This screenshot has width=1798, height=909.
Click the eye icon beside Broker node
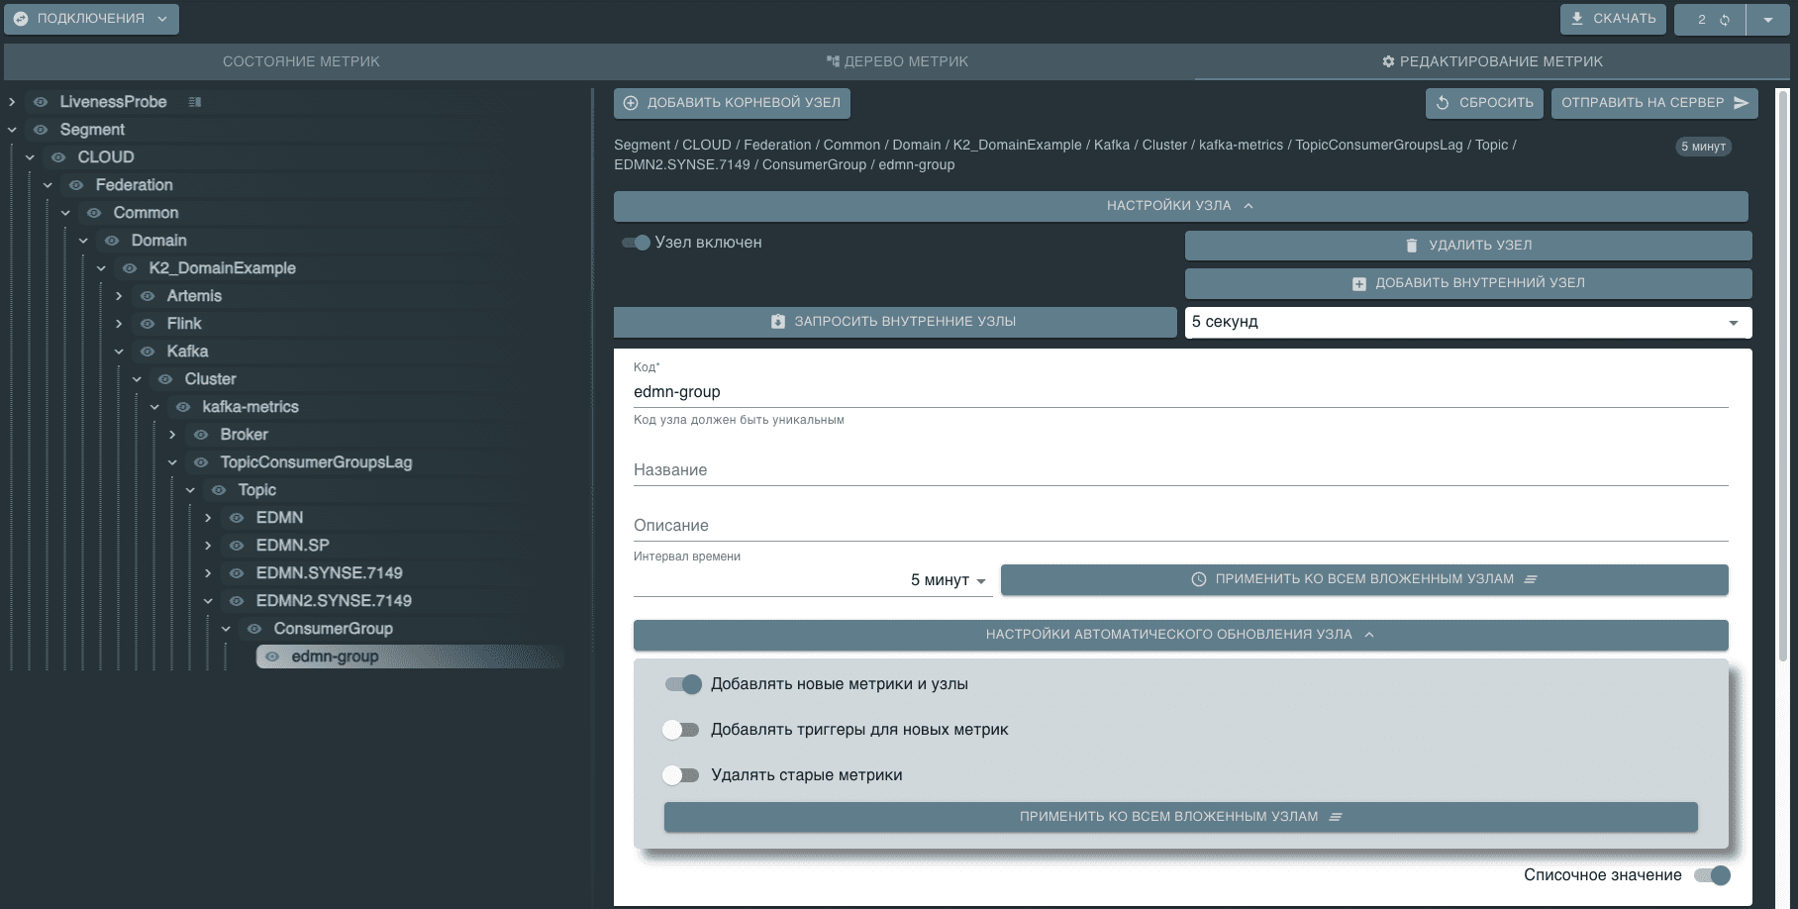click(x=201, y=435)
